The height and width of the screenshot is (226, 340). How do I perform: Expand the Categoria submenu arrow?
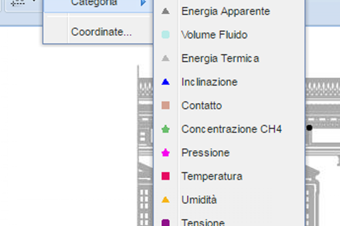(143, 3)
